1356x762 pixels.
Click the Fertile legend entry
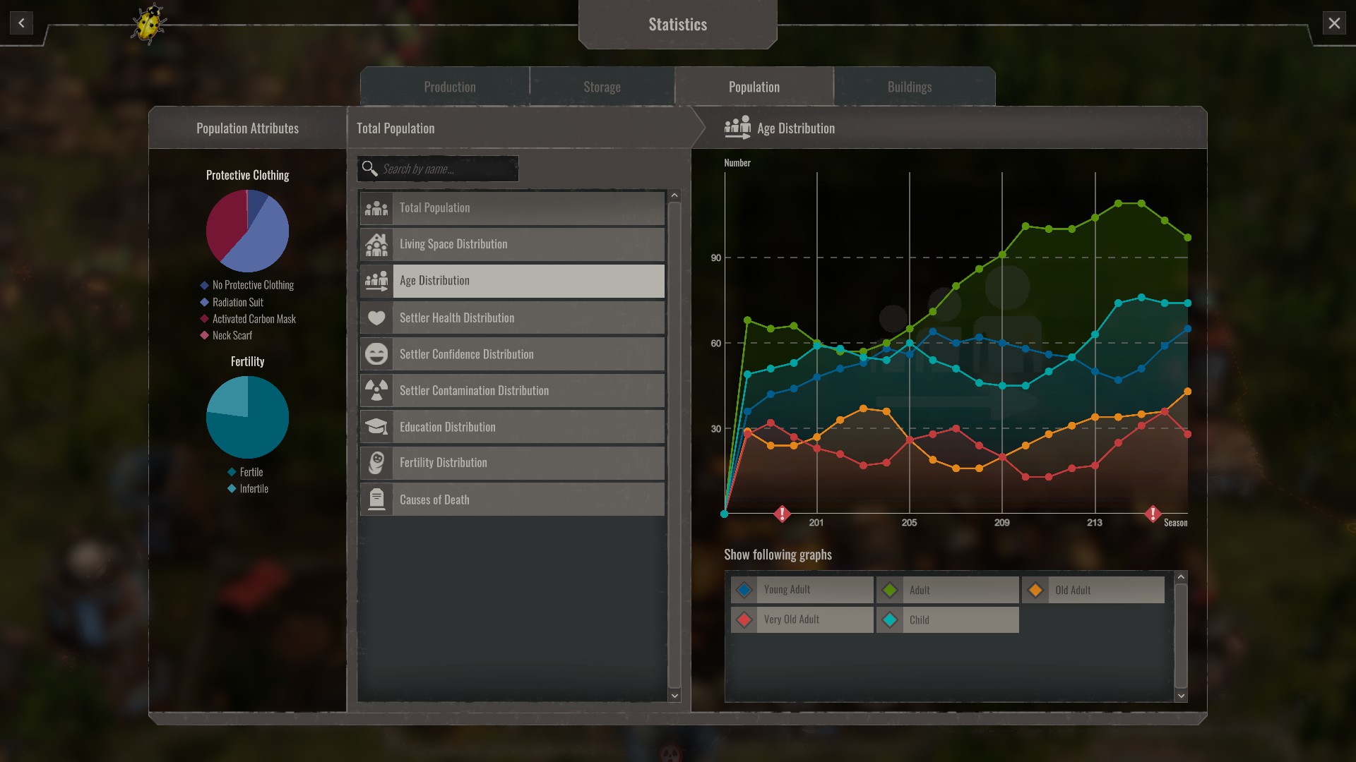(x=245, y=472)
